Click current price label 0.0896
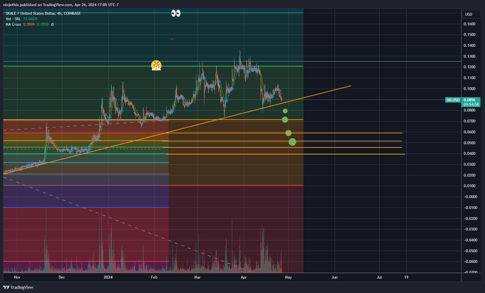This screenshot has width=485, height=293. [x=470, y=100]
